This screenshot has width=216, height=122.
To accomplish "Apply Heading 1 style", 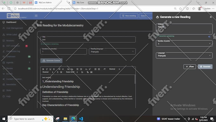I will pyautogui.click(x=68, y=69).
